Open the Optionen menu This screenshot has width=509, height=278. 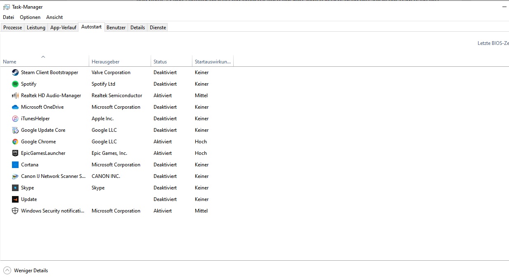30,17
